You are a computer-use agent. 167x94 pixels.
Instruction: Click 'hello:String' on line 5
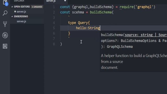coord(88,28)
